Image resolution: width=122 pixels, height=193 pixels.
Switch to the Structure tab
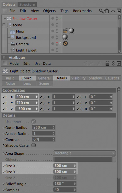27,4
